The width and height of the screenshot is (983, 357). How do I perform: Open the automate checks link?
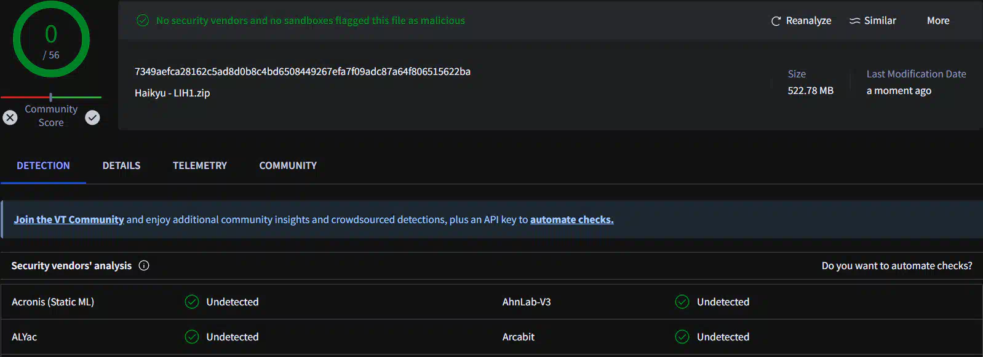(x=571, y=219)
